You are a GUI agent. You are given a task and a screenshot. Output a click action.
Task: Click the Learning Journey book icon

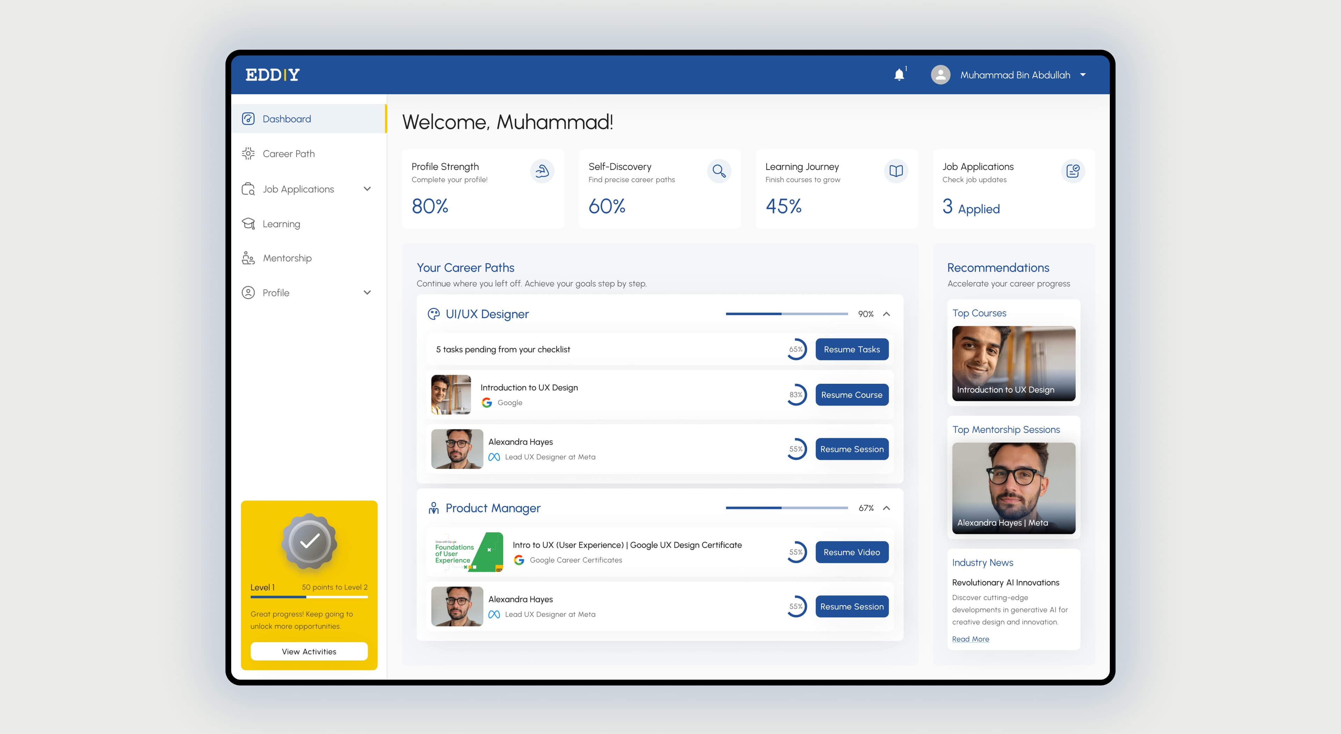896,171
